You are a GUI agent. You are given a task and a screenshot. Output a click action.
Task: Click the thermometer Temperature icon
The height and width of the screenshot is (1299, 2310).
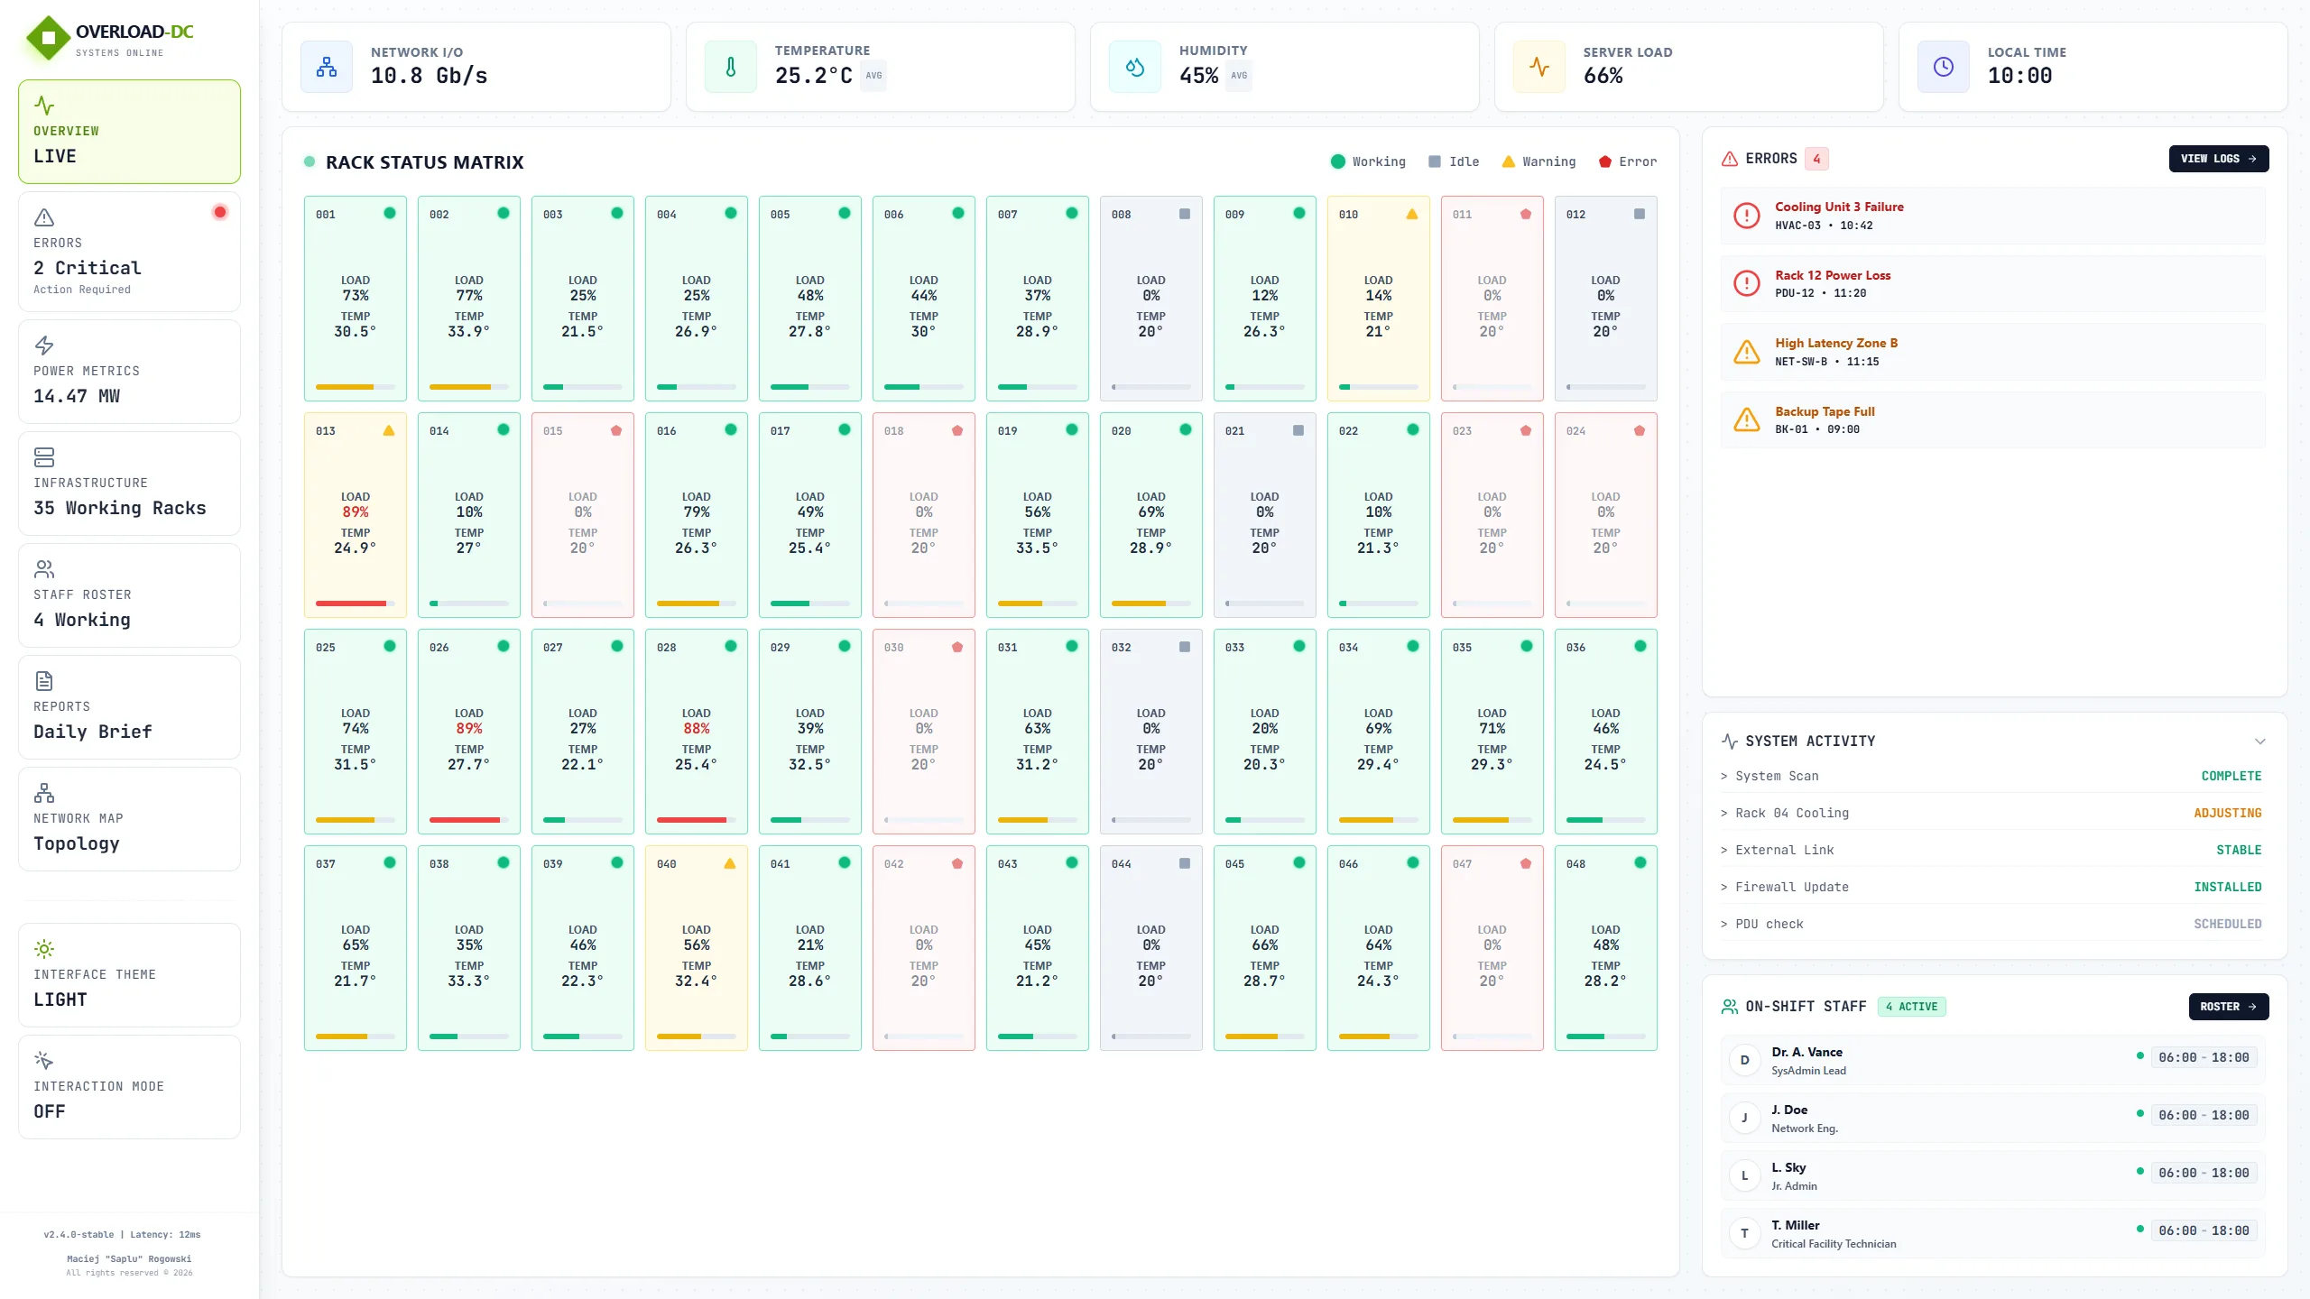731,67
